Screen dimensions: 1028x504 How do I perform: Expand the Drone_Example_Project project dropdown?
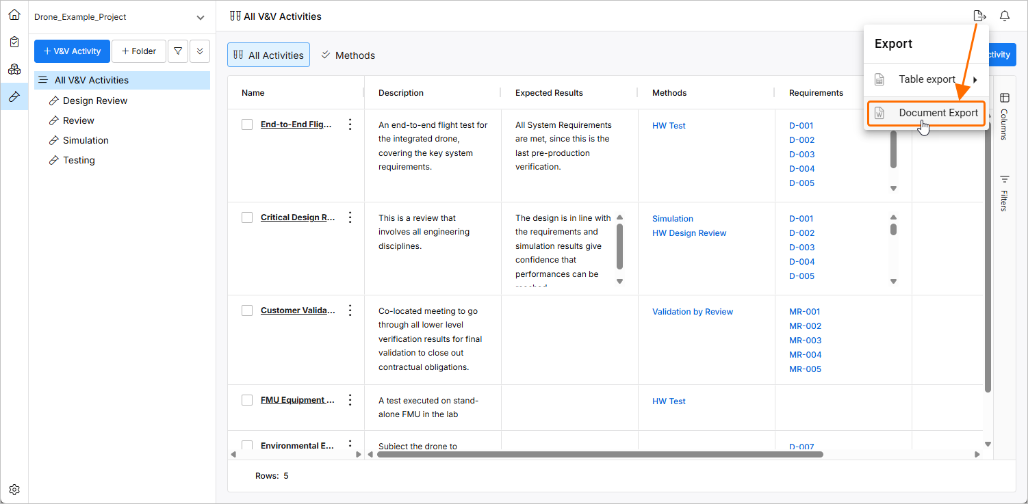[200, 18]
